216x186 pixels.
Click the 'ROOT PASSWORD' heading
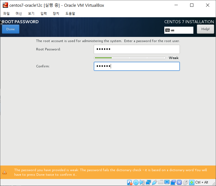tap(20, 22)
